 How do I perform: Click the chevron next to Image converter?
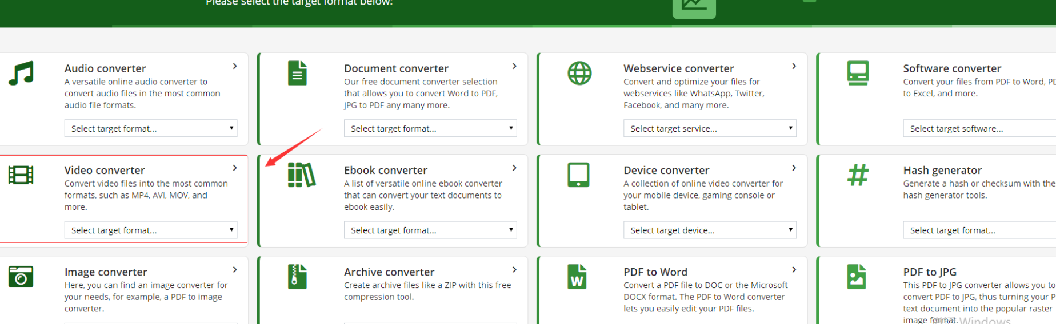[x=235, y=269]
